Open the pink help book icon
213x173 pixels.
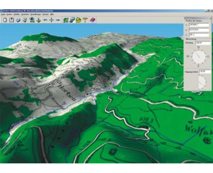[x=92, y=20]
